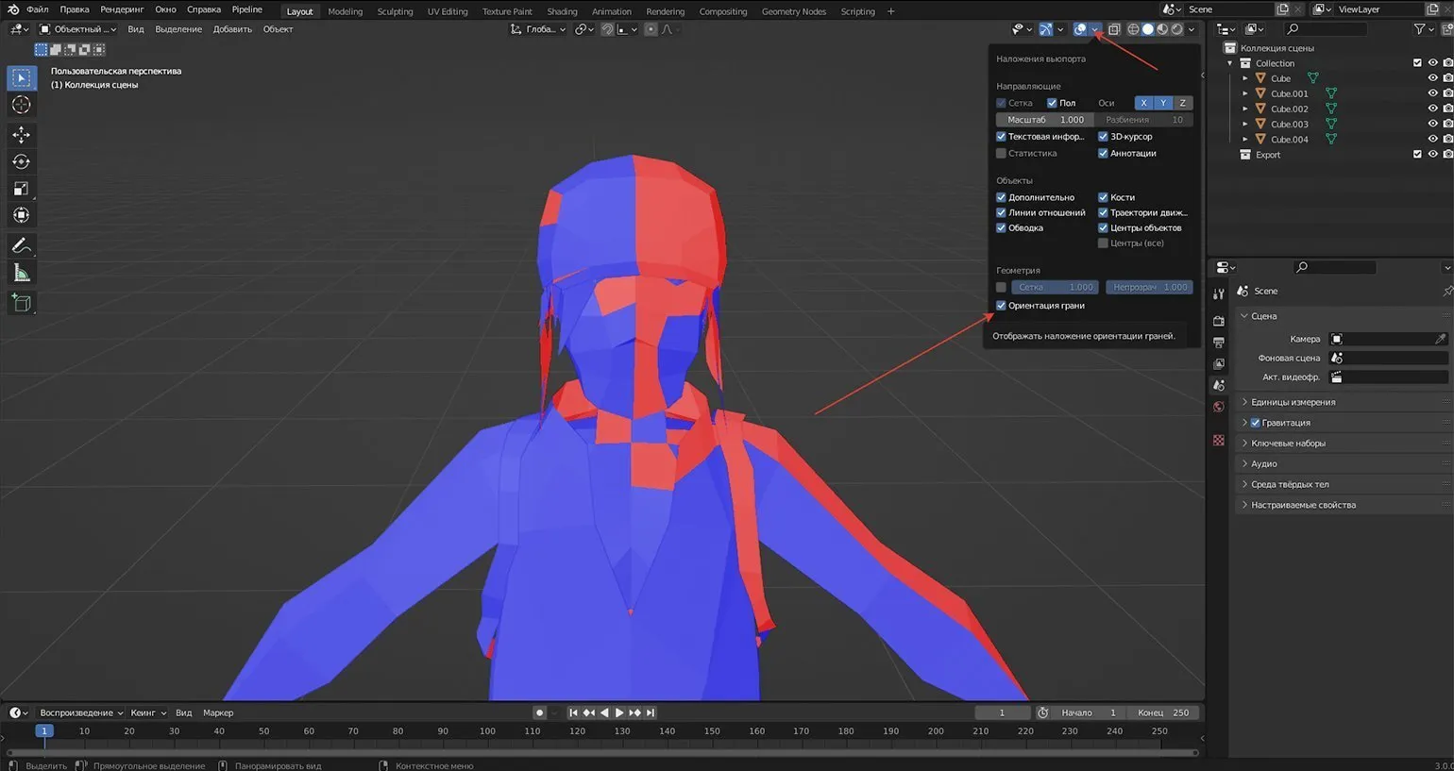The height and width of the screenshot is (771, 1454).
Task: Open the Рендеринг menu
Action: point(122,9)
